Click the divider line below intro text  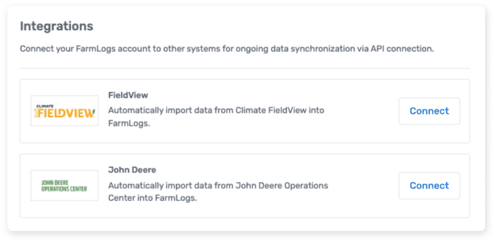click(245, 68)
